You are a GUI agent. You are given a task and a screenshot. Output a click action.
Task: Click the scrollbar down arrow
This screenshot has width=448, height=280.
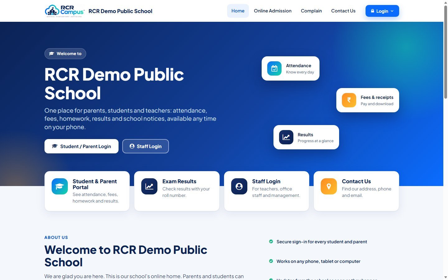point(446,277)
